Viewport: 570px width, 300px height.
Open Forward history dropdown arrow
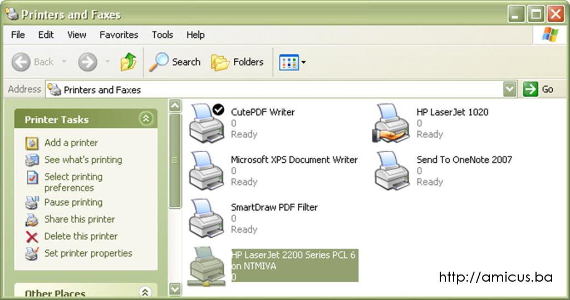(107, 61)
